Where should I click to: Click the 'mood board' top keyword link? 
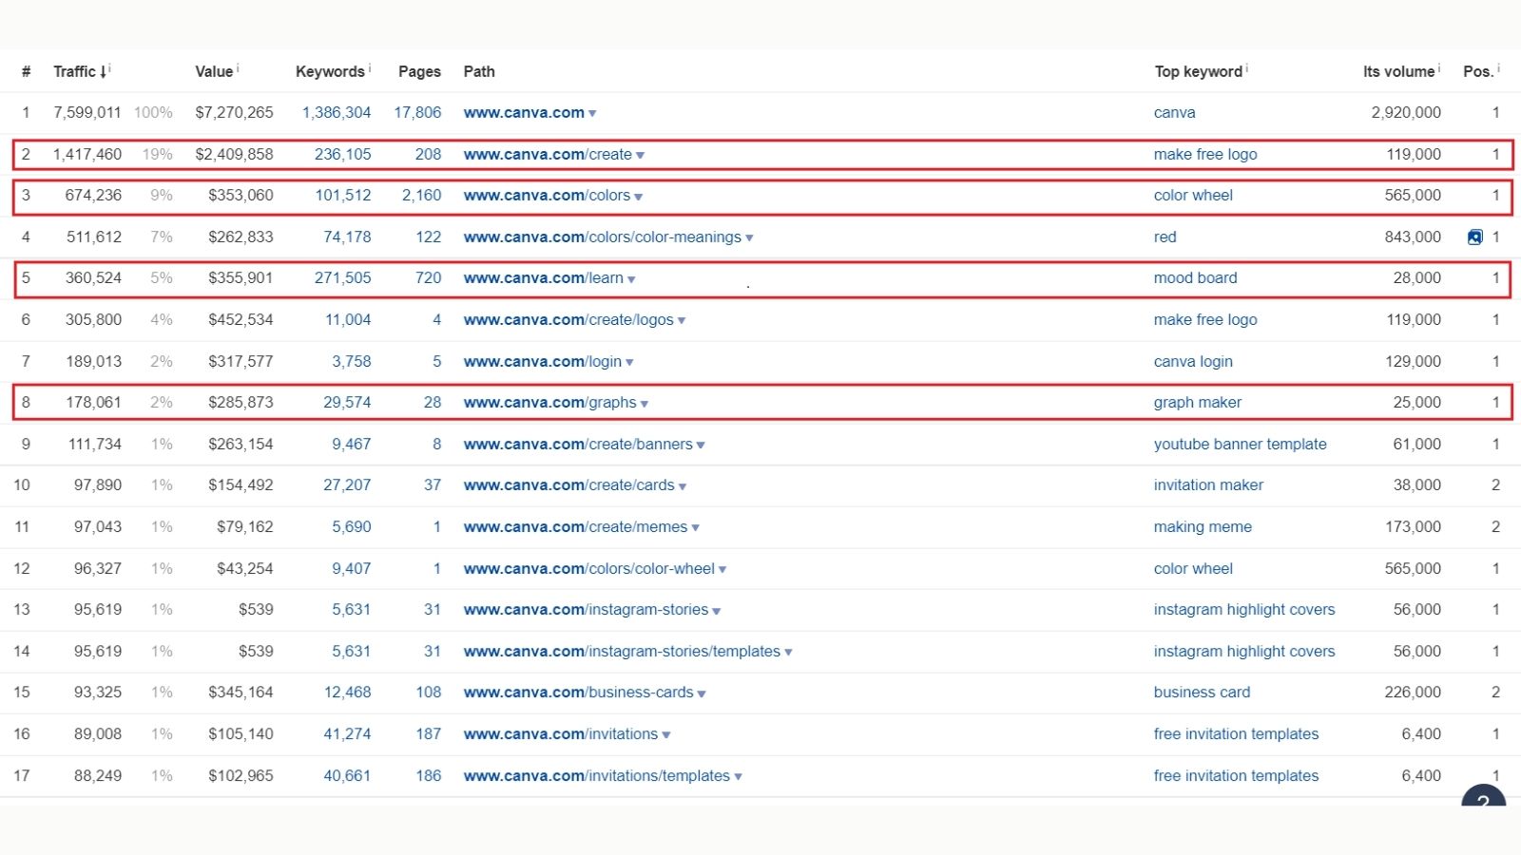pyautogui.click(x=1196, y=277)
